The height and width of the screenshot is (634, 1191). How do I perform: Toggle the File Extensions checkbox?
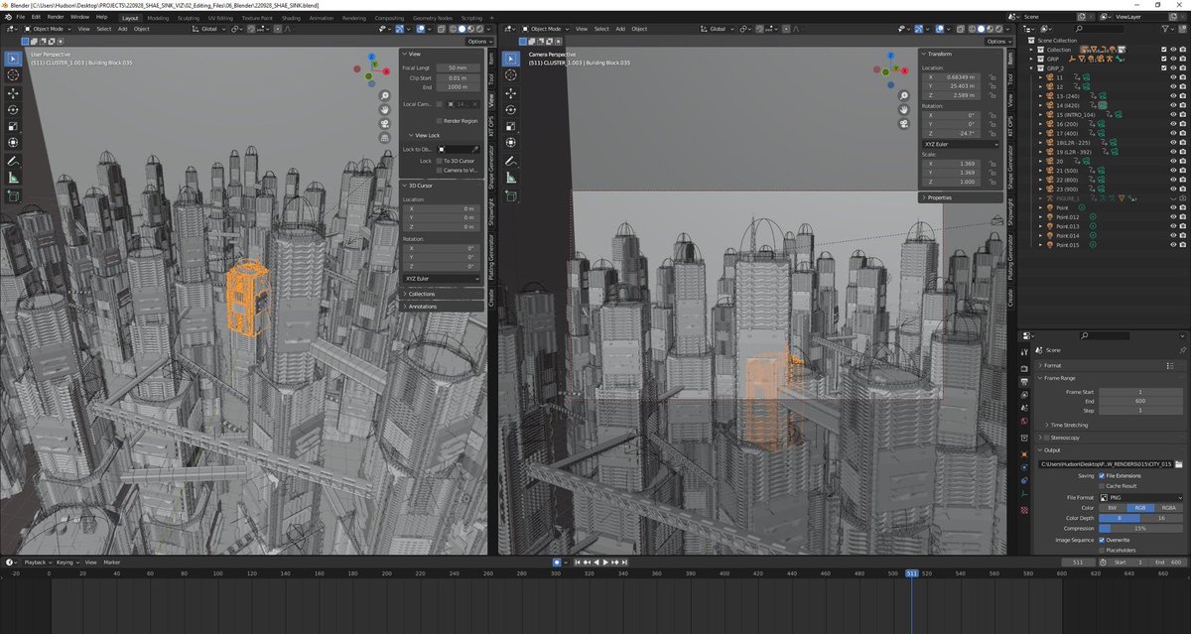[x=1102, y=475]
